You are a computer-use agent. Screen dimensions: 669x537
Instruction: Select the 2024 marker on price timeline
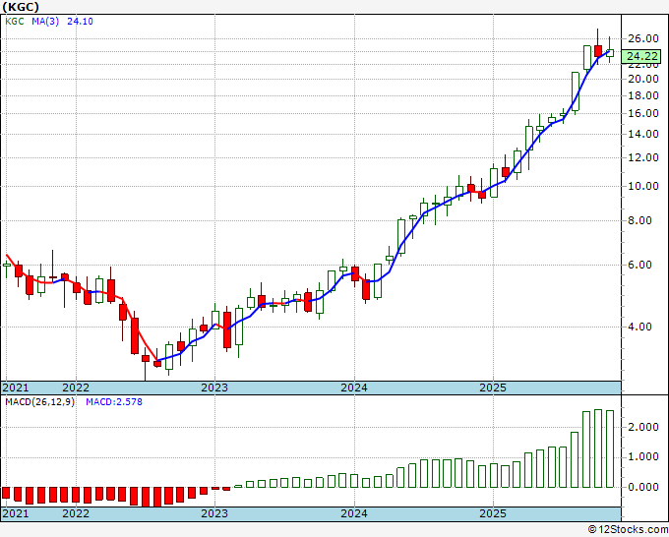tap(354, 388)
